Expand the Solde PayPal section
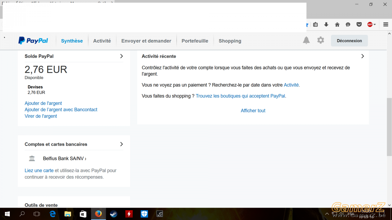 point(122,56)
